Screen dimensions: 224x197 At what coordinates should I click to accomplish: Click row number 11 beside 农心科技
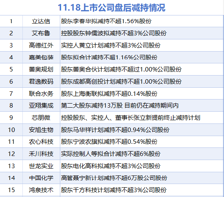click(x=11, y=142)
